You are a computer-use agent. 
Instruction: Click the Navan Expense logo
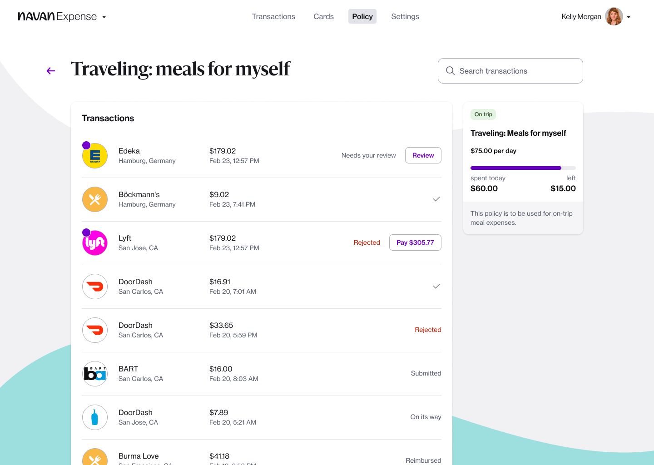click(57, 17)
